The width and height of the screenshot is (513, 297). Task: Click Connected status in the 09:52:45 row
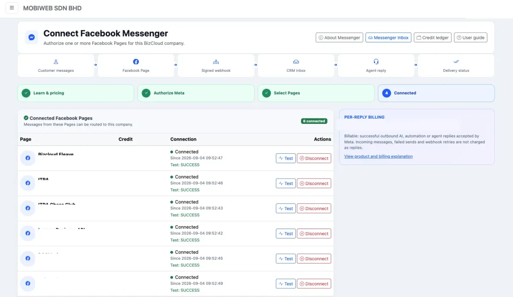pyautogui.click(x=184, y=252)
